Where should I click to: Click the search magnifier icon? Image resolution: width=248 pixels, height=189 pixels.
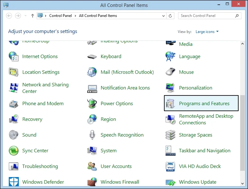[237, 16]
